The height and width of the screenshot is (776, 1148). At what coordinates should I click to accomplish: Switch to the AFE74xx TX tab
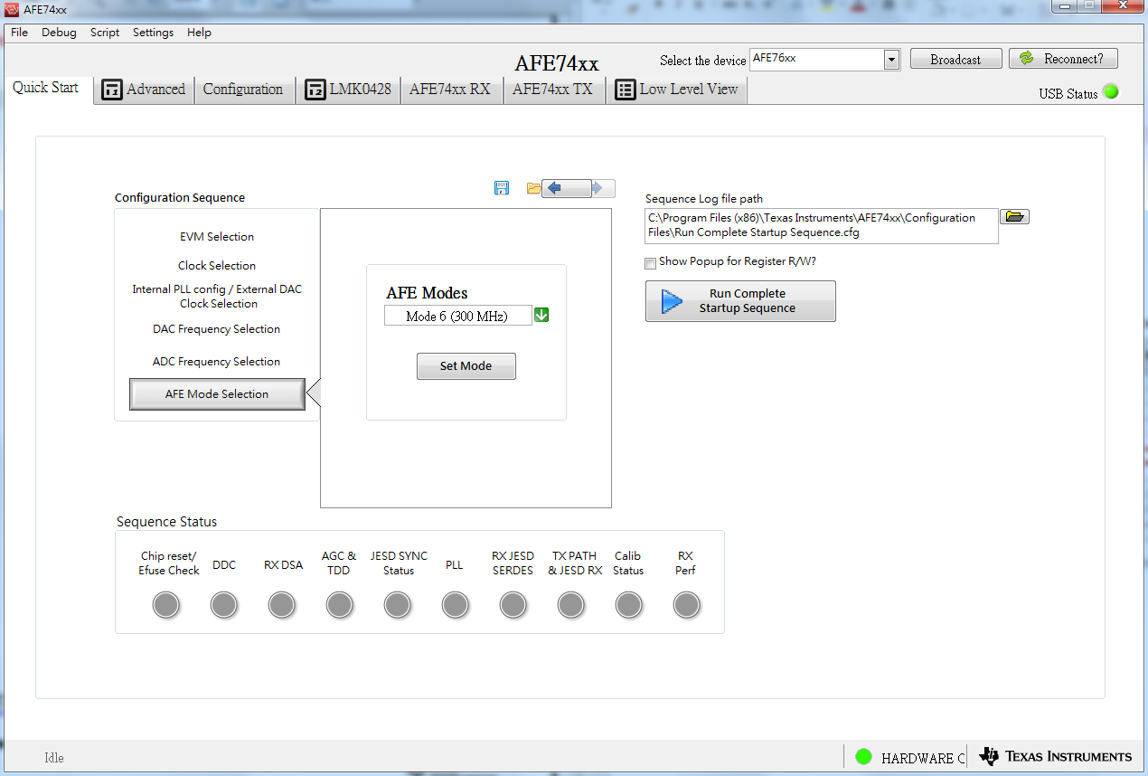553,90
